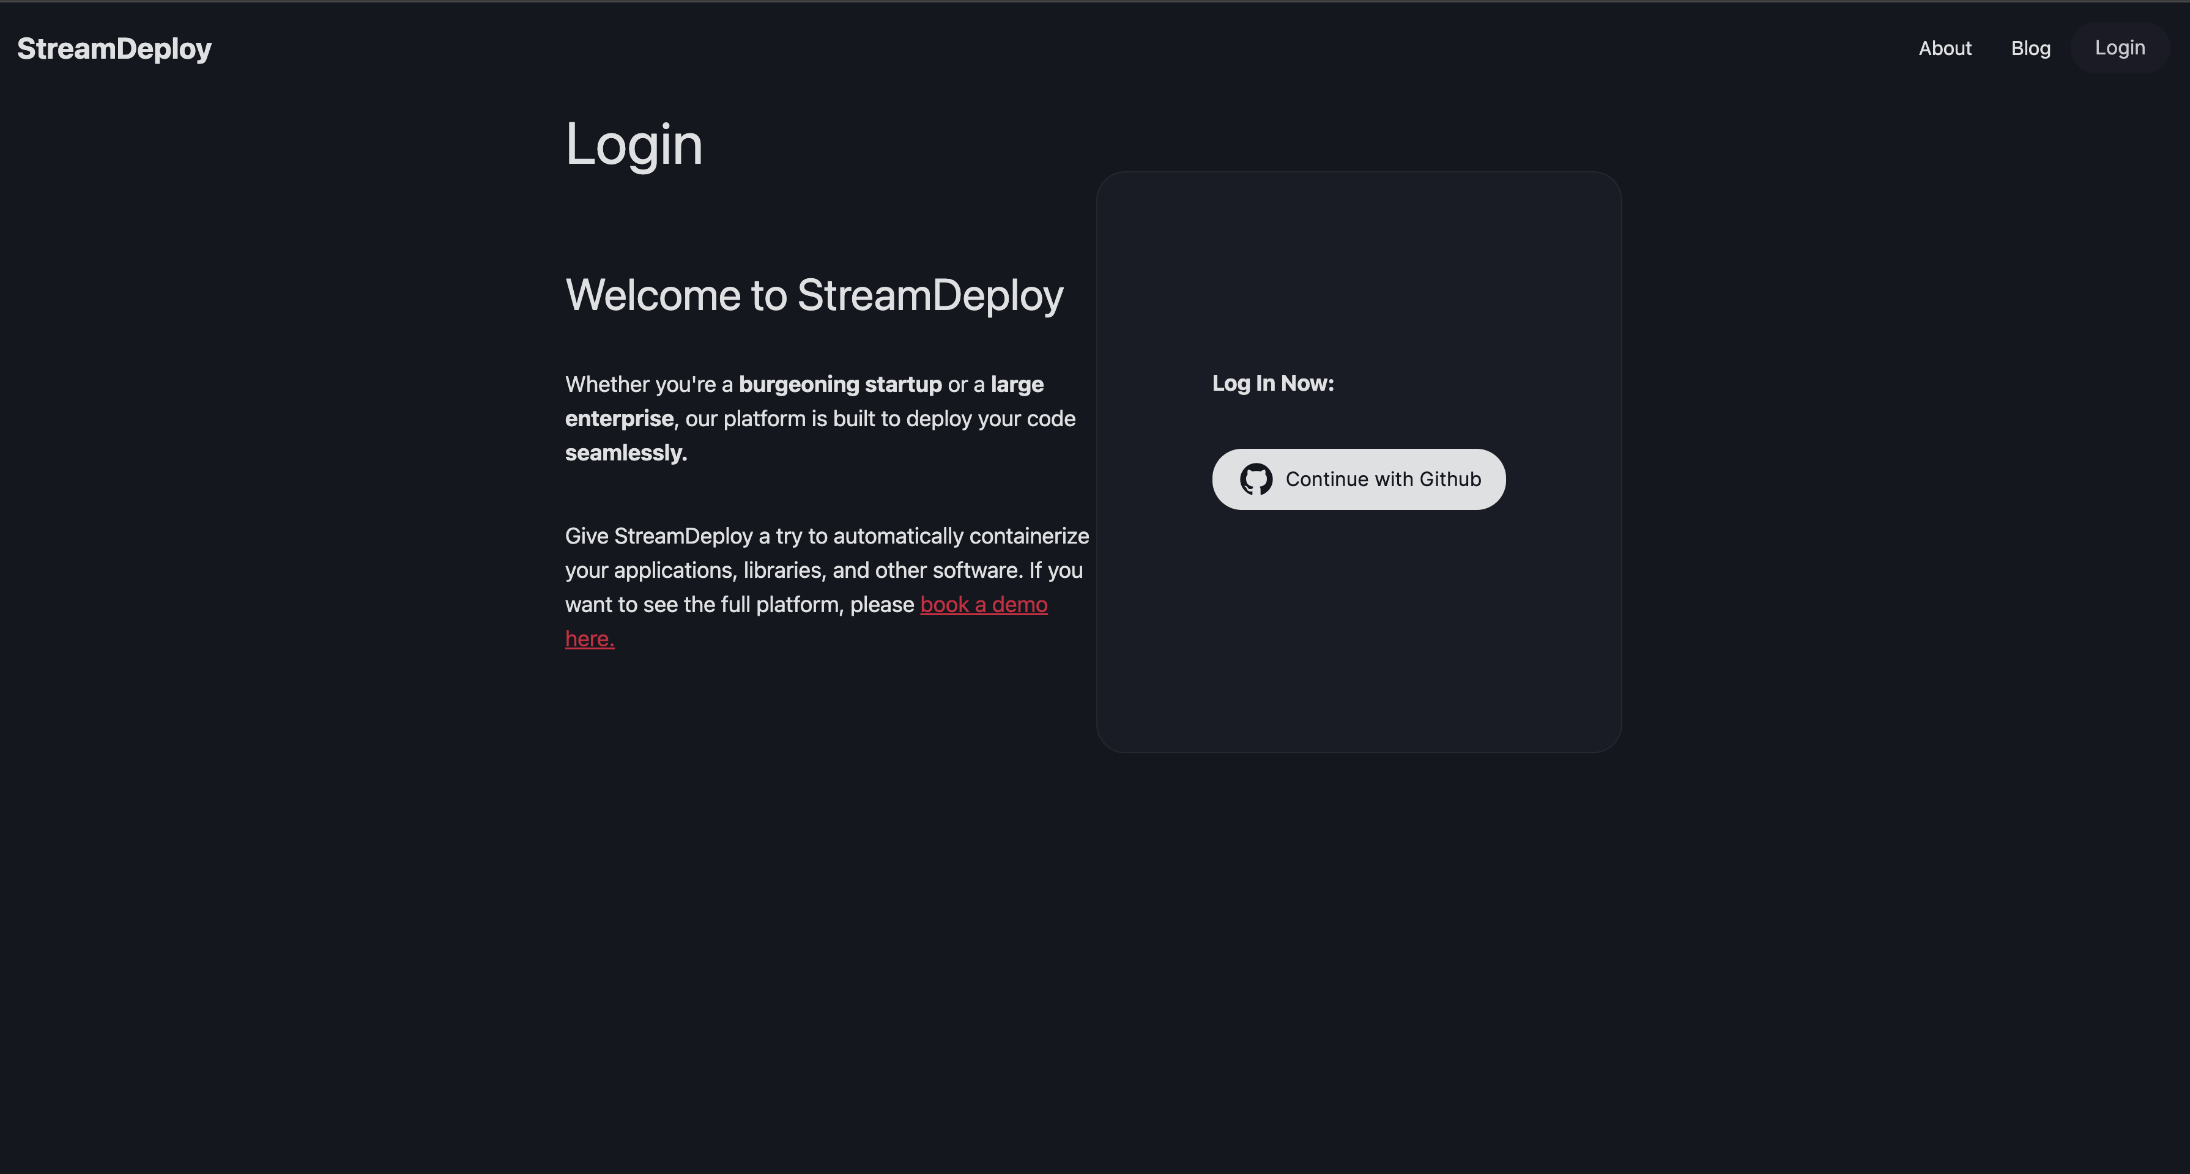Click empty area above 'Log In Now:' in card

(x=1359, y=272)
